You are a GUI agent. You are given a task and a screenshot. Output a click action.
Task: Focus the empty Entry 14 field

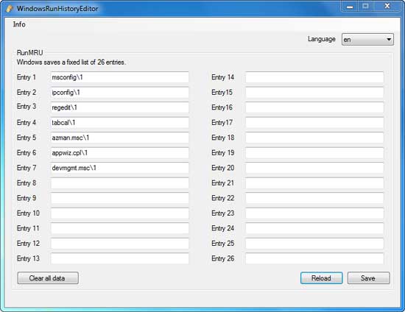314,77
